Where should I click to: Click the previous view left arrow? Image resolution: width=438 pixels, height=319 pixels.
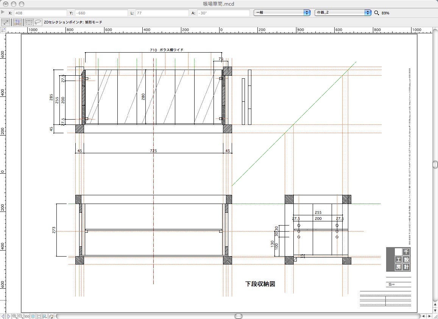[3, 316]
